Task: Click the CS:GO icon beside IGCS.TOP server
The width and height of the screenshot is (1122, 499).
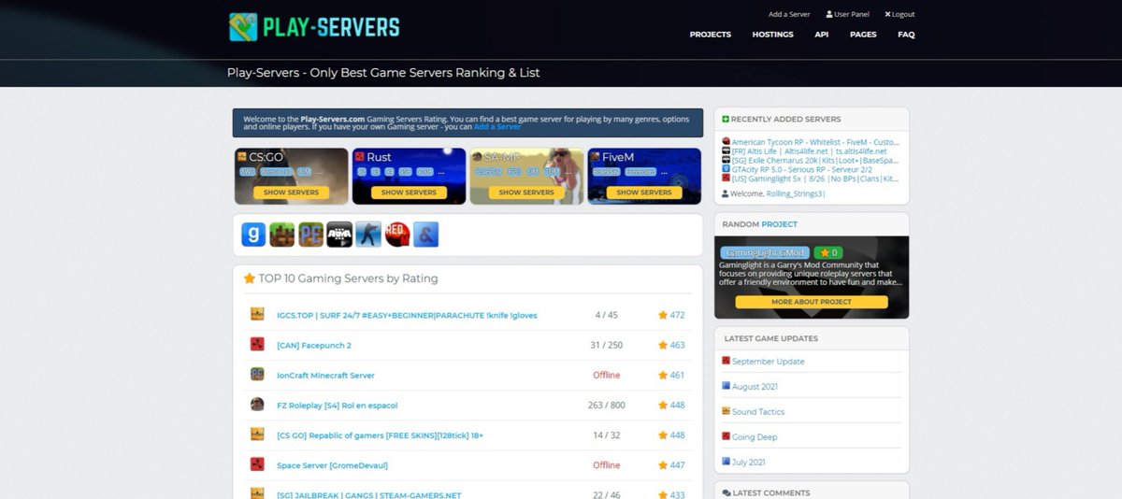Action: point(257,314)
